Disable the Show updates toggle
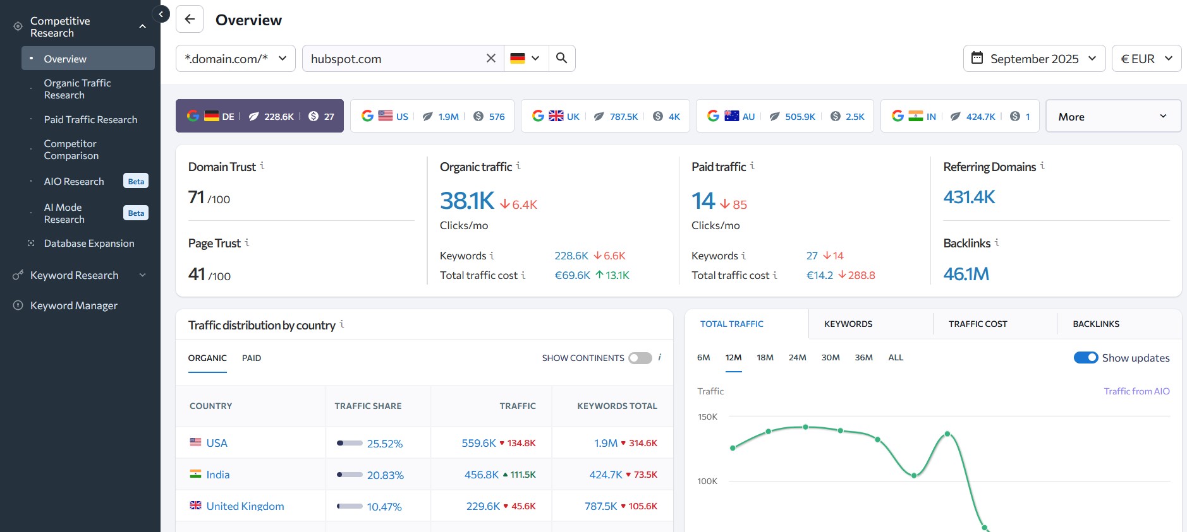The width and height of the screenshot is (1187, 532). [x=1086, y=358]
